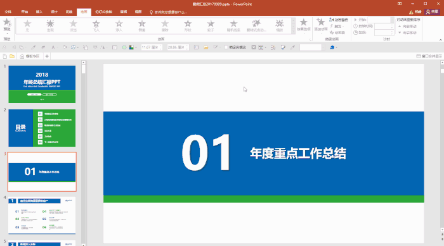Click the yellow folder icon in tab bar
Viewport: 444px width, 246px height.
coord(12,56)
